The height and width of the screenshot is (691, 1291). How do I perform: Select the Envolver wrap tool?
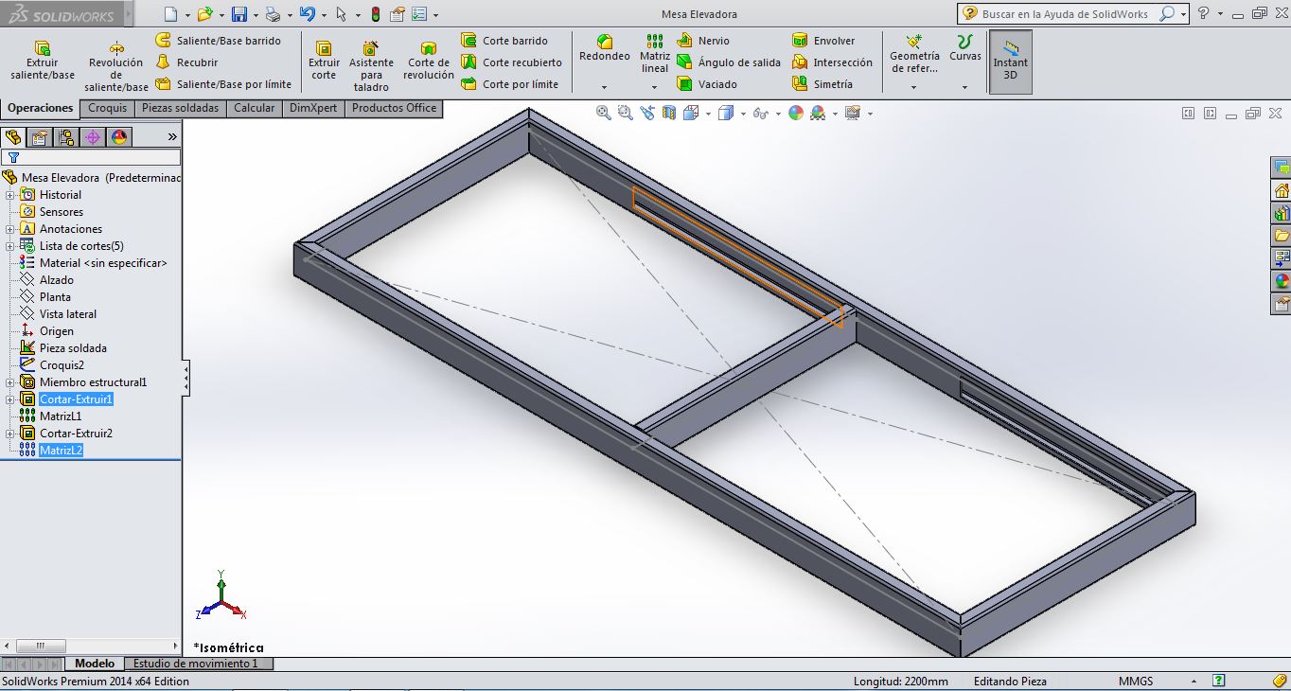tap(823, 41)
